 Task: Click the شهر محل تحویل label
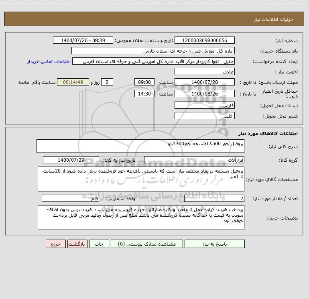[x=281, y=116]
